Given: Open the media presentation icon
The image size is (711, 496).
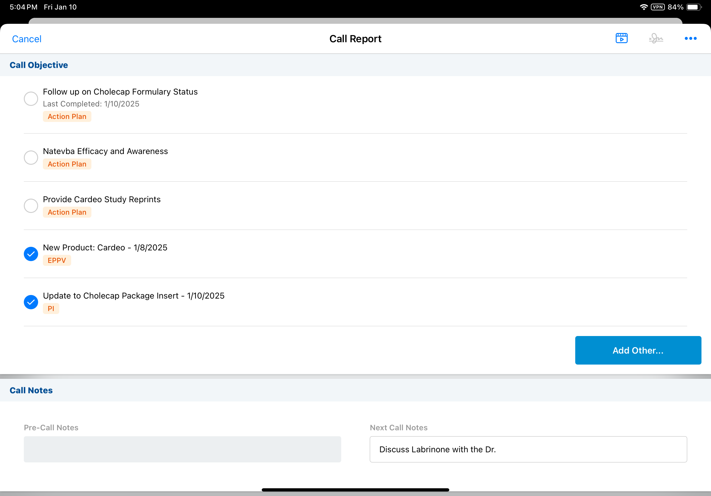Looking at the screenshot, I should pyautogui.click(x=621, y=38).
